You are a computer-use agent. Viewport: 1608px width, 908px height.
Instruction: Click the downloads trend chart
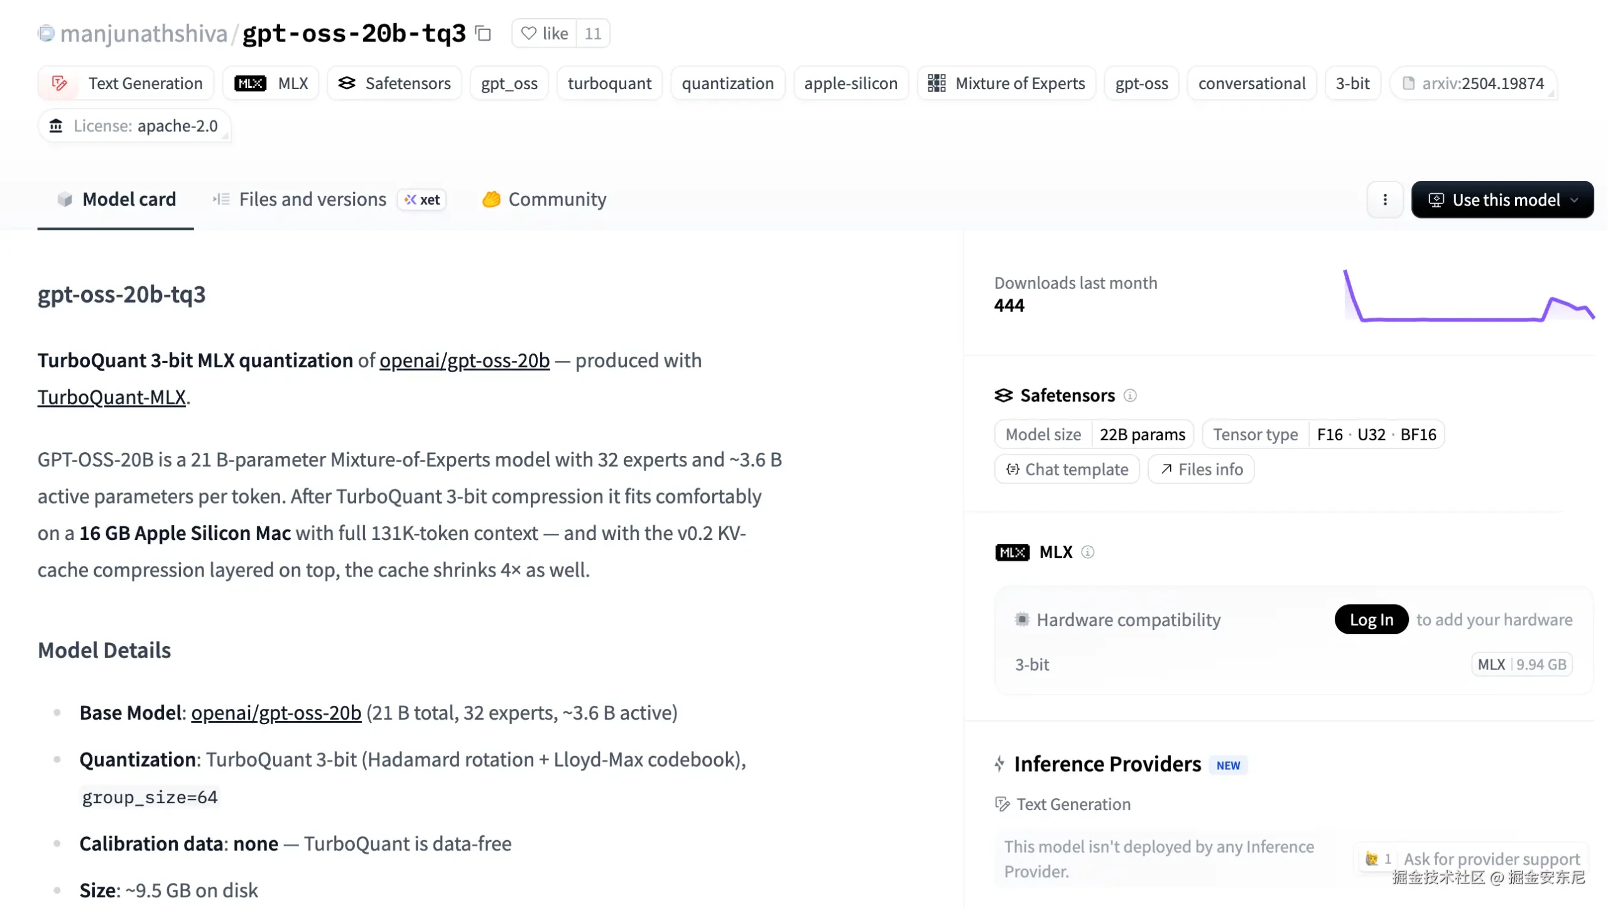pos(1469,295)
